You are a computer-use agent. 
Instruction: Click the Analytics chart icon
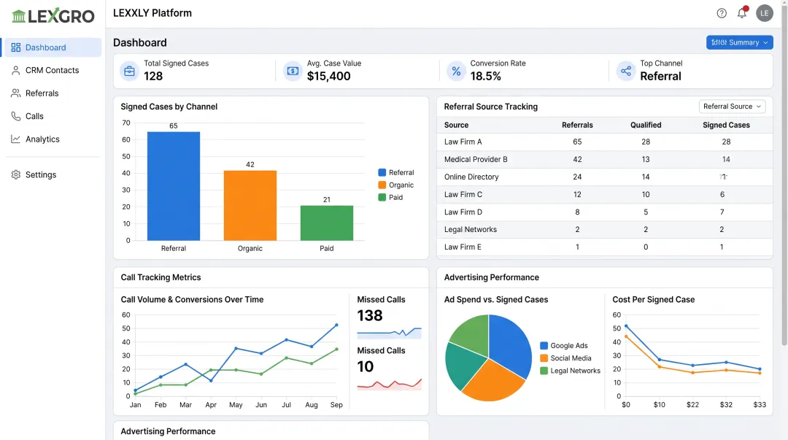point(15,139)
